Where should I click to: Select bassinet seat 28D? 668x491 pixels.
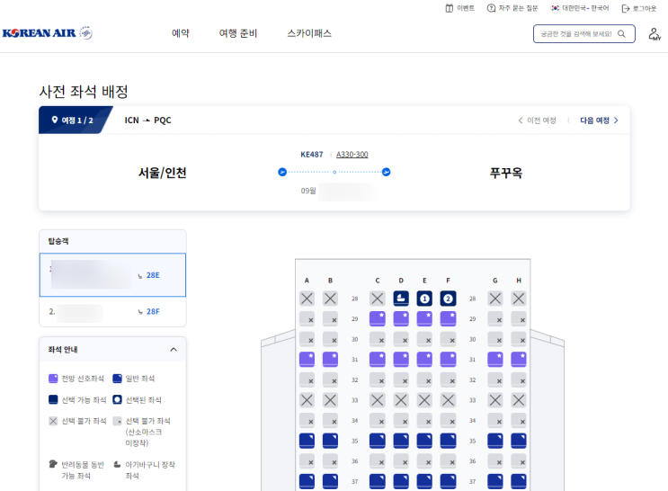pyautogui.click(x=401, y=299)
